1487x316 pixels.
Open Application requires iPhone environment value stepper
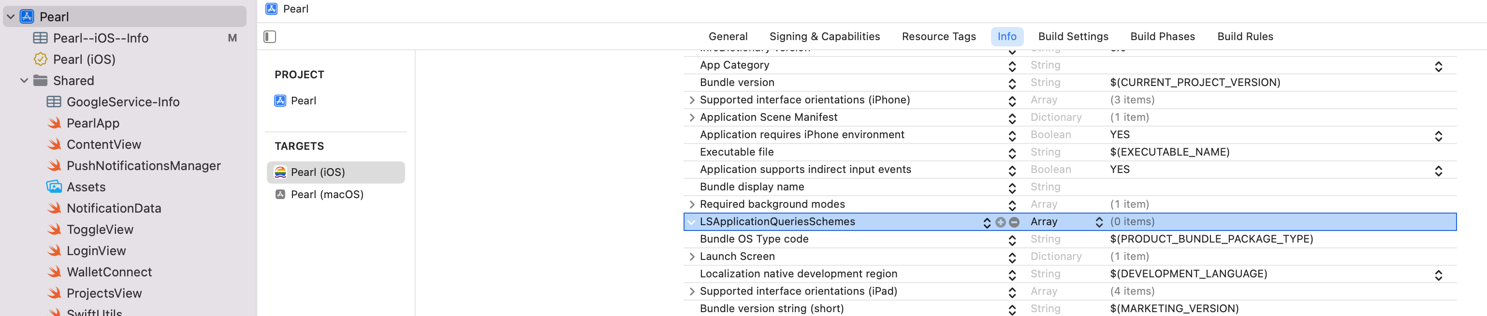pyautogui.click(x=1438, y=135)
